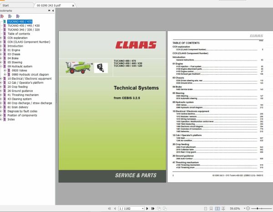273x212 pixels.
Task: Expand the 0920 Valves bookmark node
Action: [x=5, y=71]
